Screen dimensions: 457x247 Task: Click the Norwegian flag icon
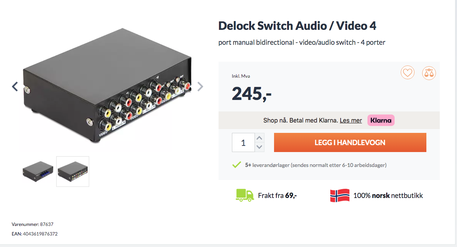click(339, 195)
